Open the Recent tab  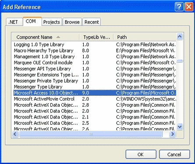pos(92,22)
